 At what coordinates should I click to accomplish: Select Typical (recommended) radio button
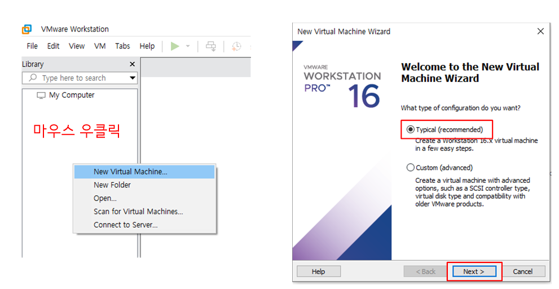coord(411,129)
